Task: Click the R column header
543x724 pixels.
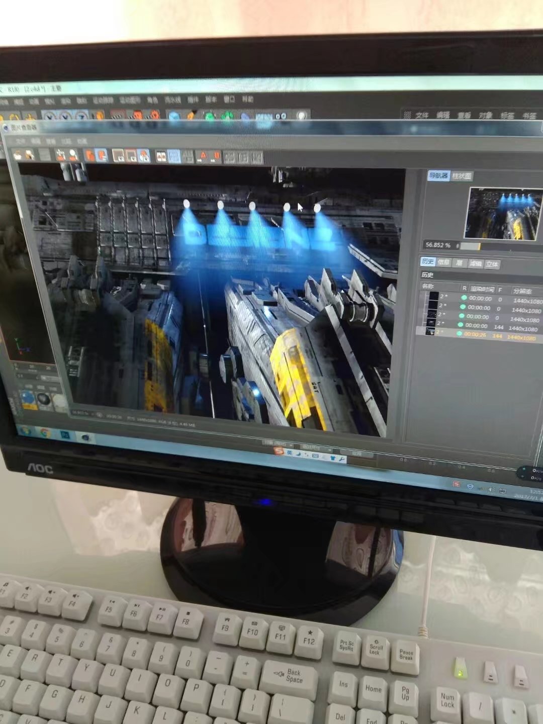Action: point(464,288)
